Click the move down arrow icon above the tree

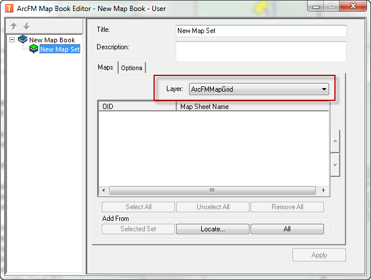[27, 26]
